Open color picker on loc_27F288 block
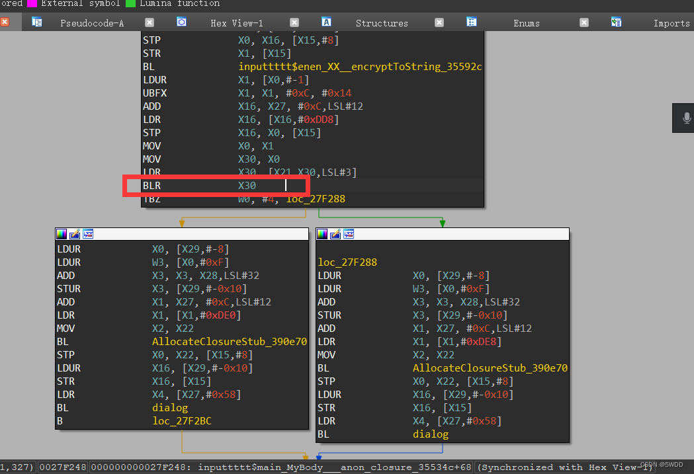The width and height of the screenshot is (694, 474). click(x=322, y=233)
